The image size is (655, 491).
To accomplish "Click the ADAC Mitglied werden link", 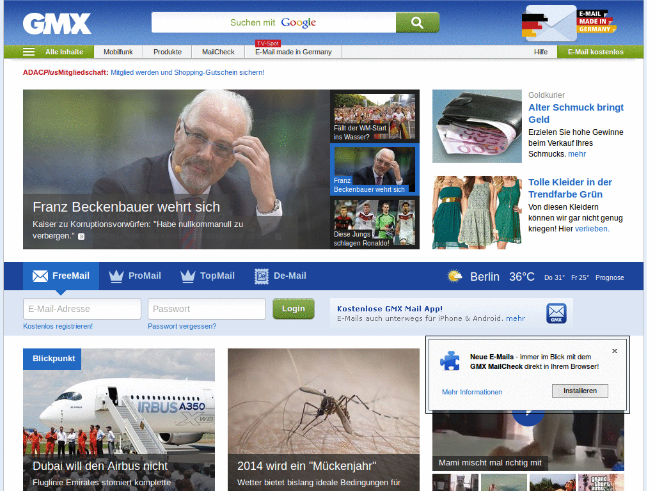I will tap(187, 72).
